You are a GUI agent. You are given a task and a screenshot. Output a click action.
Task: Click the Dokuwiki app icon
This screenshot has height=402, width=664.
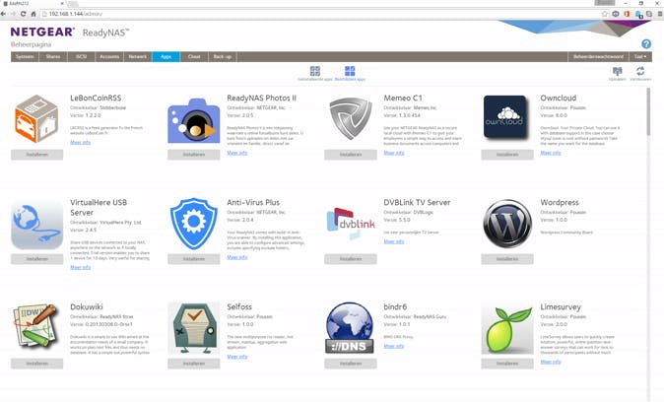[x=35, y=326]
